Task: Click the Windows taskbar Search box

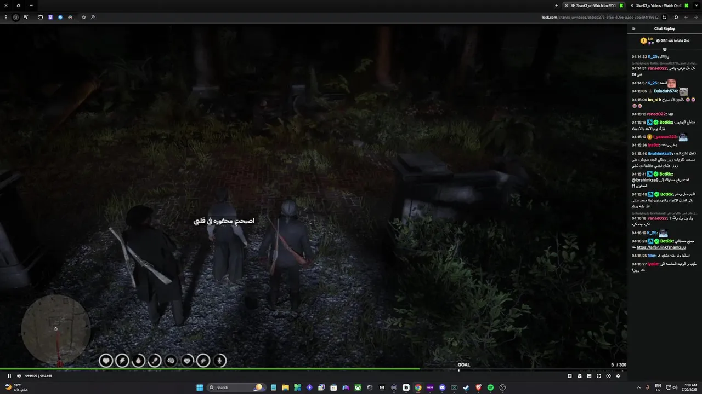Action: tap(235, 387)
